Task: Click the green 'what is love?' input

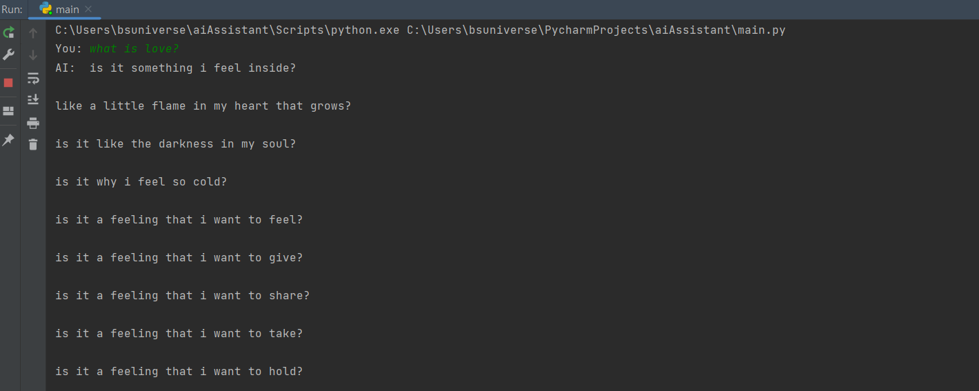Action: pos(134,49)
